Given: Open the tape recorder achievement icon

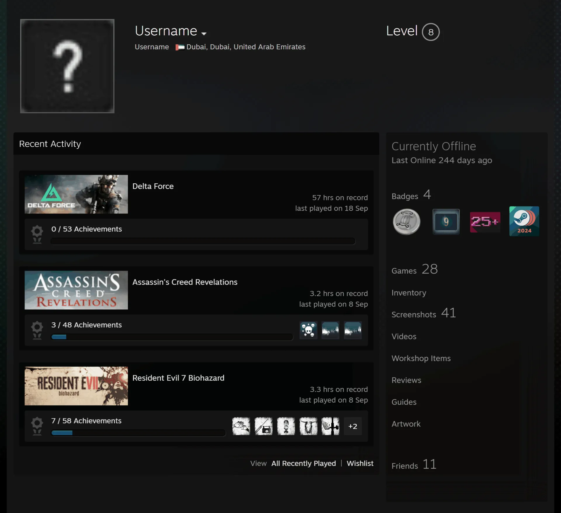Looking at the screenshot, I should 264,426.
